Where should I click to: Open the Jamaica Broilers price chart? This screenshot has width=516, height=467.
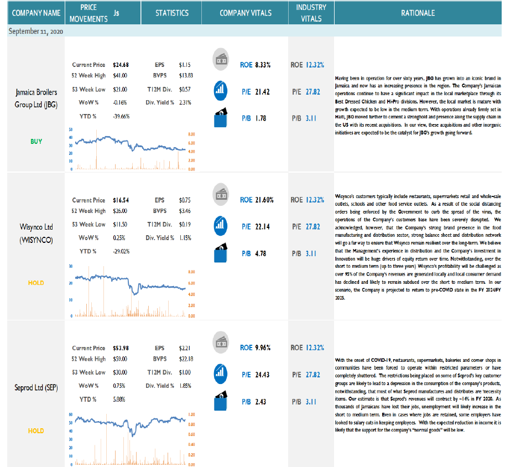point(132,149)
